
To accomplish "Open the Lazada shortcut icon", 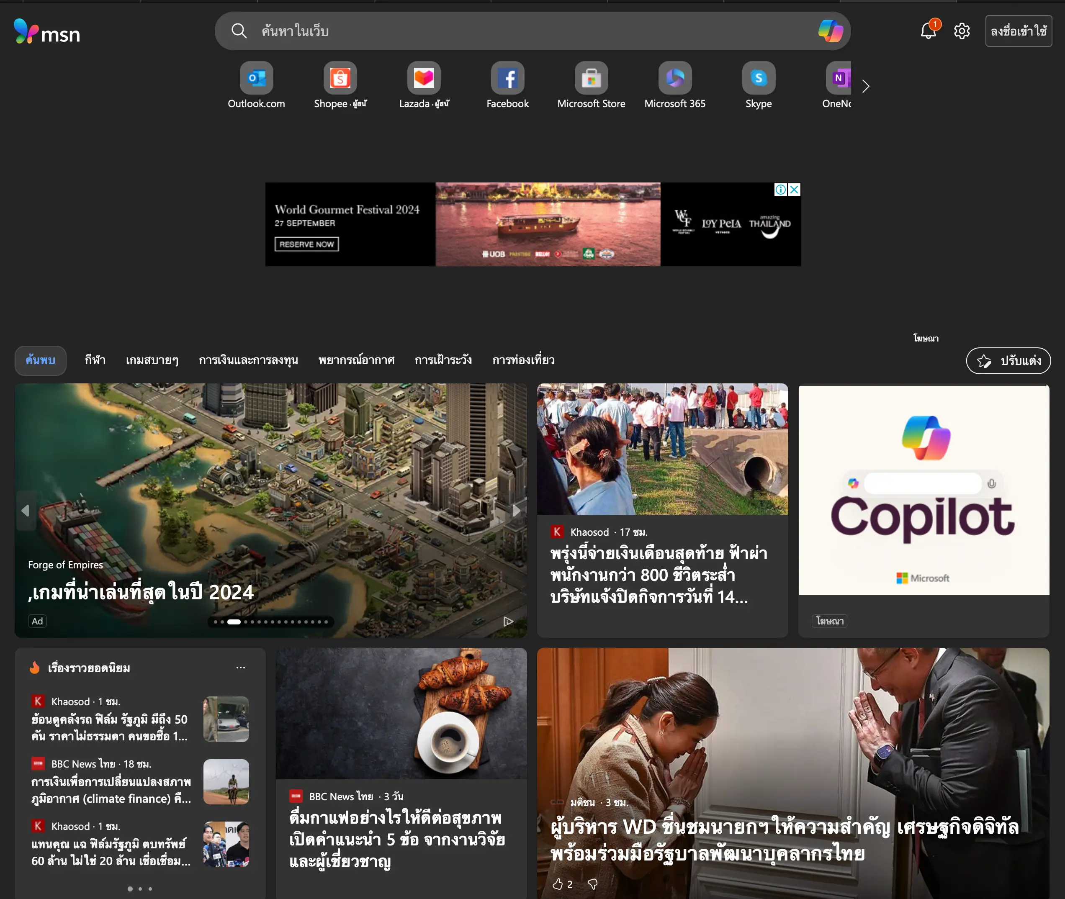I will coord(424,79).
